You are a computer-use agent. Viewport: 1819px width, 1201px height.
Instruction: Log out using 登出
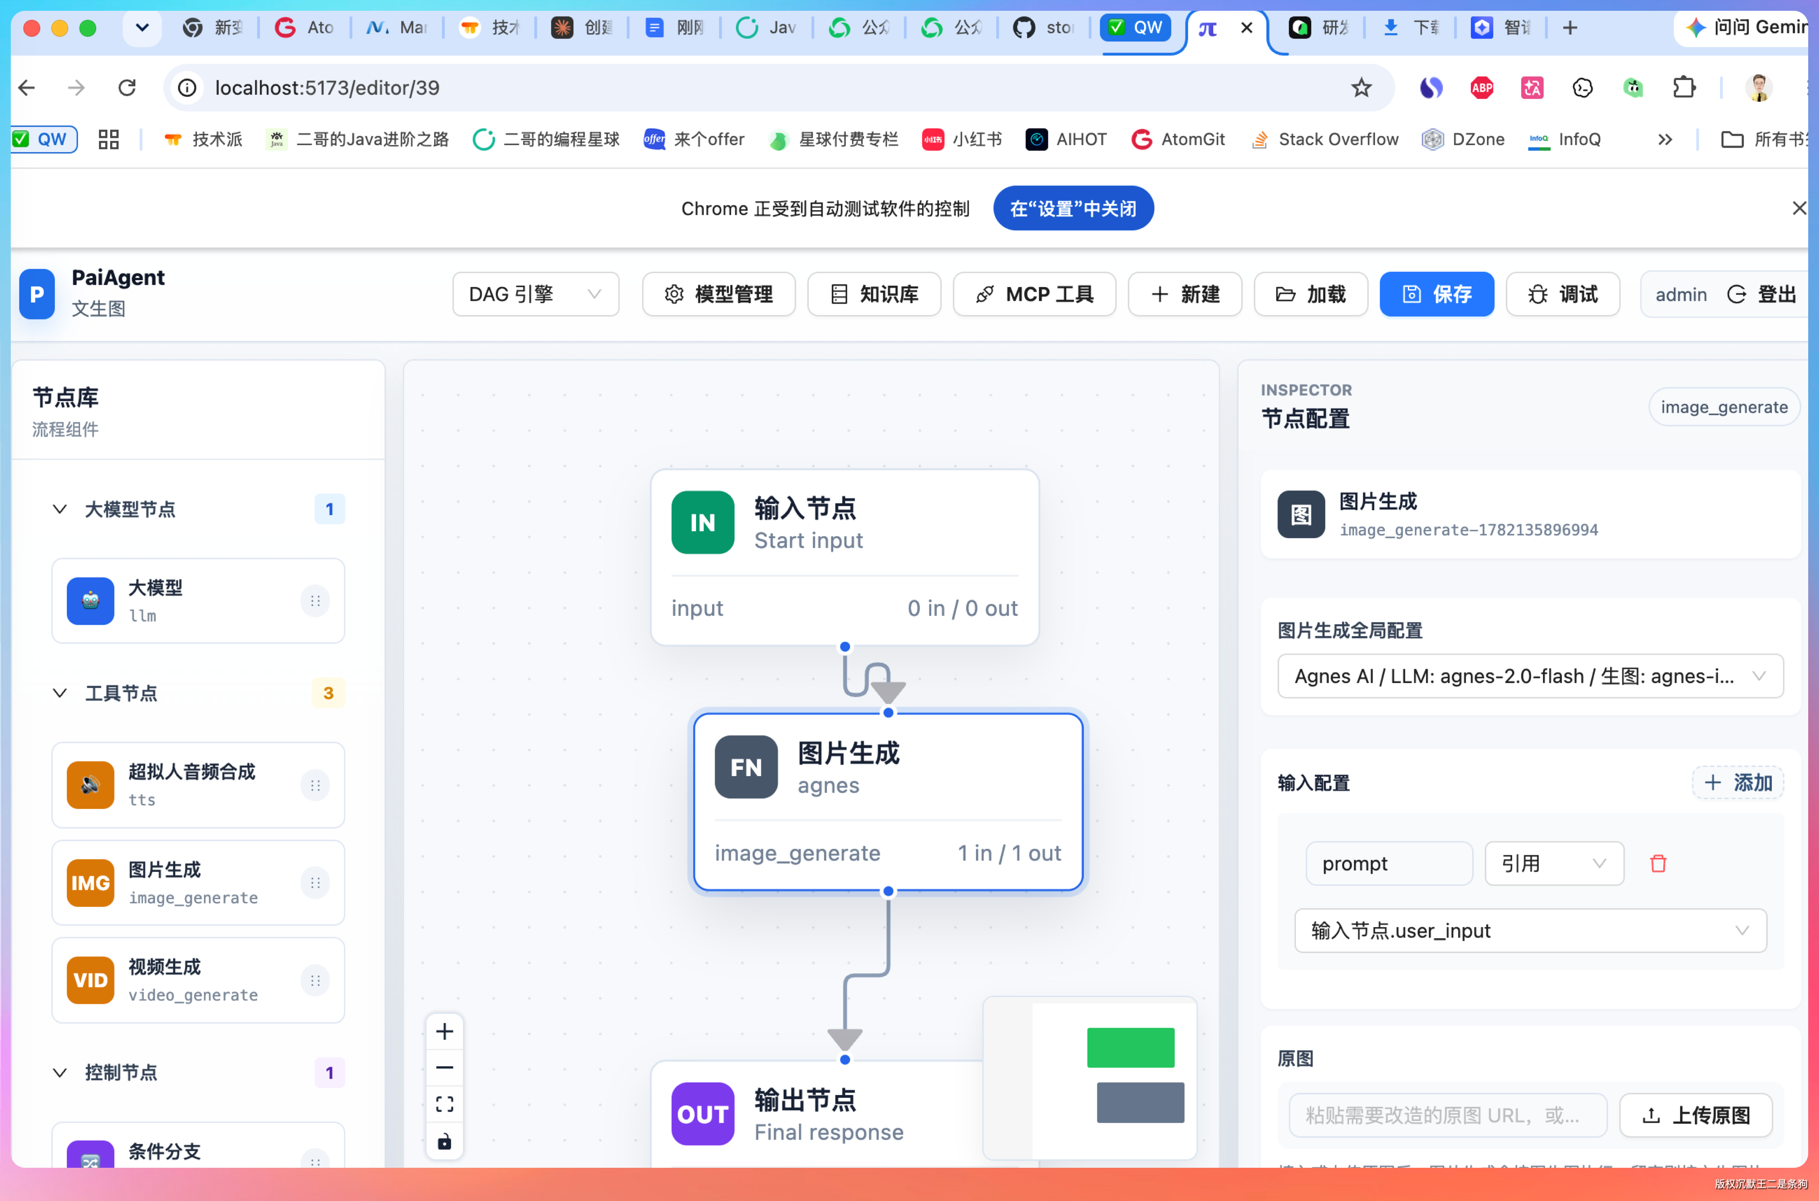1762,294
